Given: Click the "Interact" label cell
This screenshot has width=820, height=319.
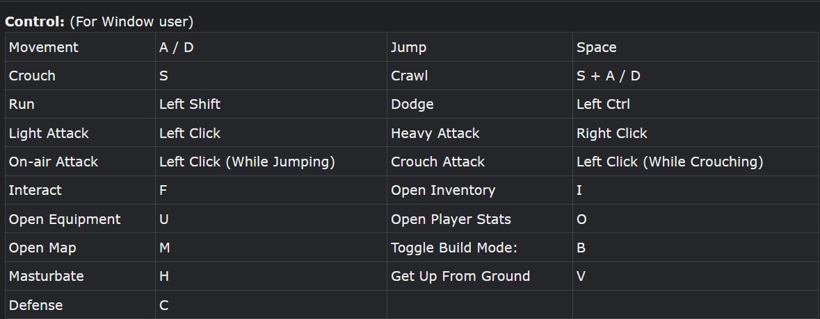Looking at the screenshot, I should click(x=35, y=190).
